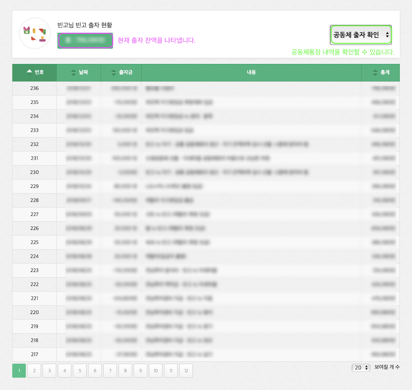Switch to page 3
This screenshot has width=412, height=390.
click(49, 371)
